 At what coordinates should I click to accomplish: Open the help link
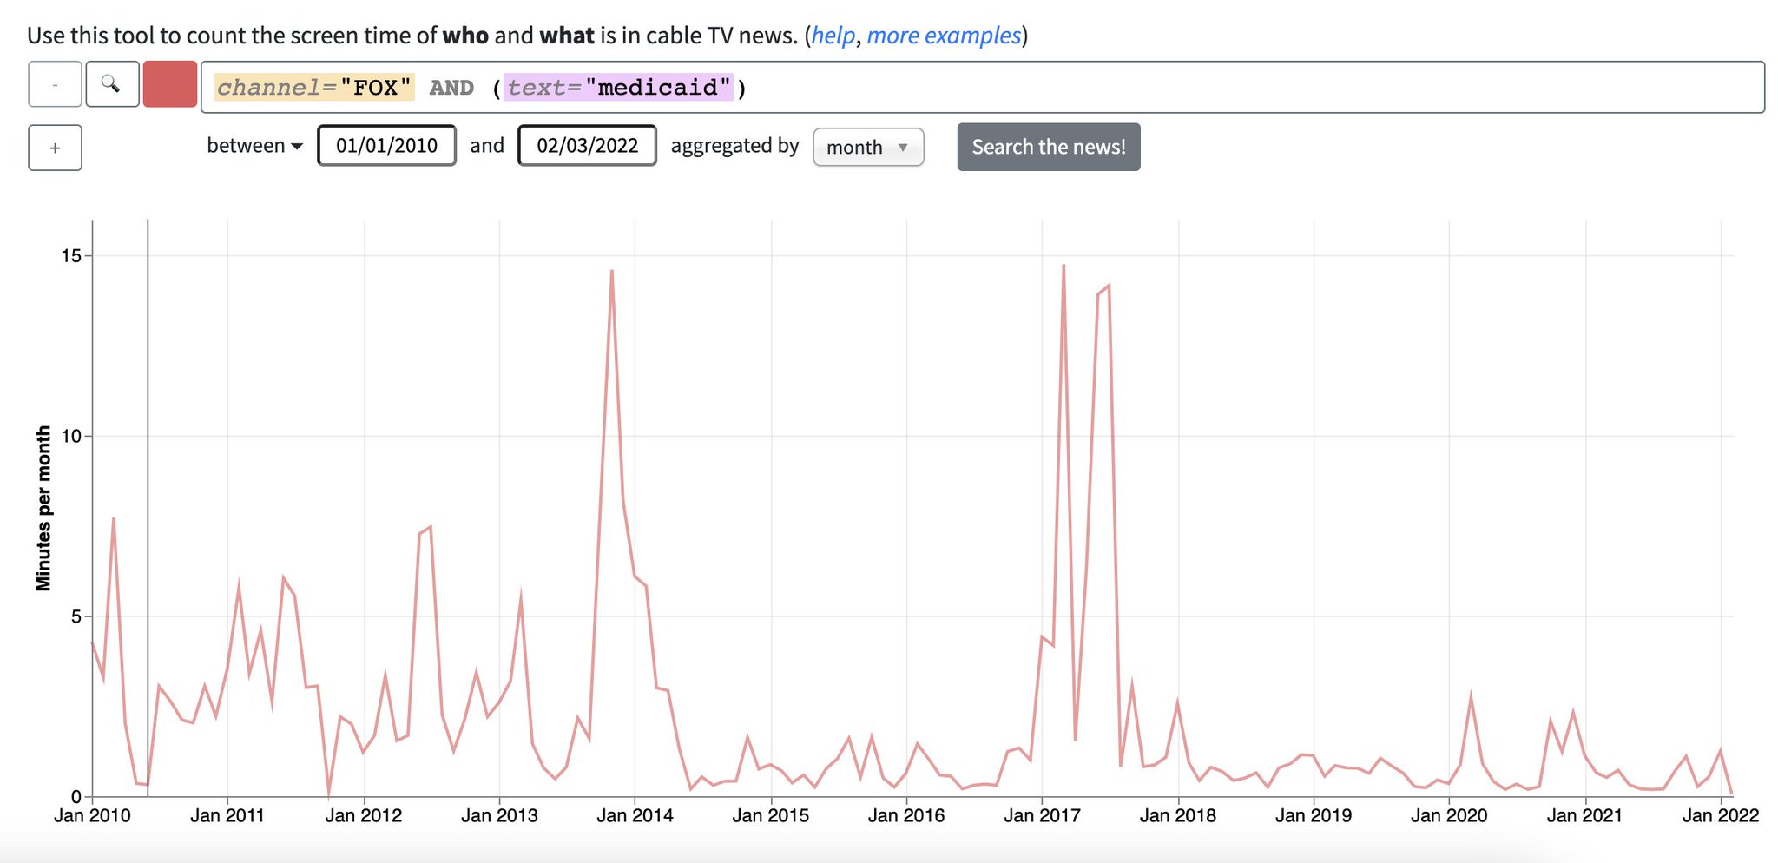[x=833, y=36]
